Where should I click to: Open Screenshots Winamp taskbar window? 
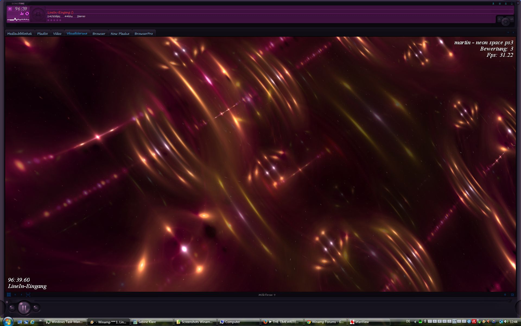point(195,322)
